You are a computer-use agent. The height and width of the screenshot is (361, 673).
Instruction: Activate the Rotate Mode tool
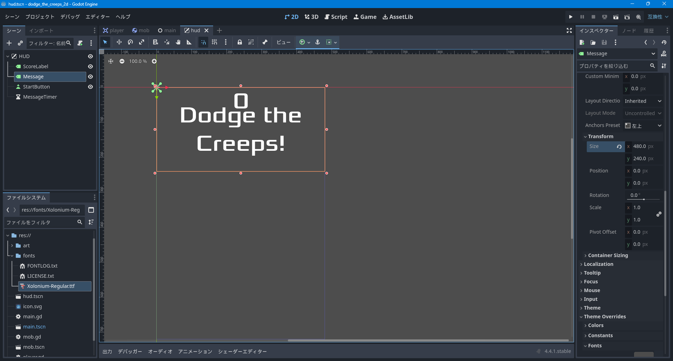(130, 42)
